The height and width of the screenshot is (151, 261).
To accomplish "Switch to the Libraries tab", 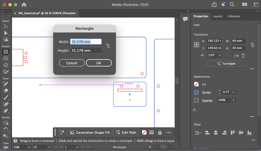I will pyautogui.click(x=234, y=16).
